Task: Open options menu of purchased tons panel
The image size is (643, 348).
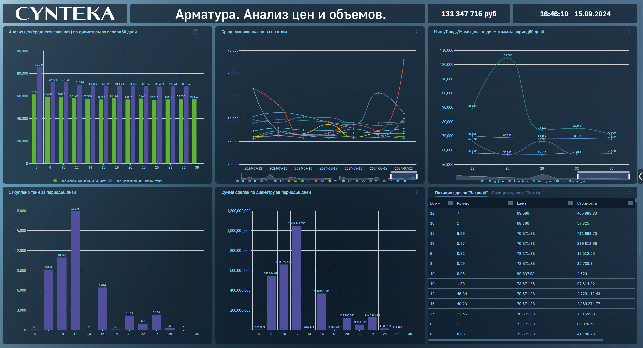Action: click(204, 192)
